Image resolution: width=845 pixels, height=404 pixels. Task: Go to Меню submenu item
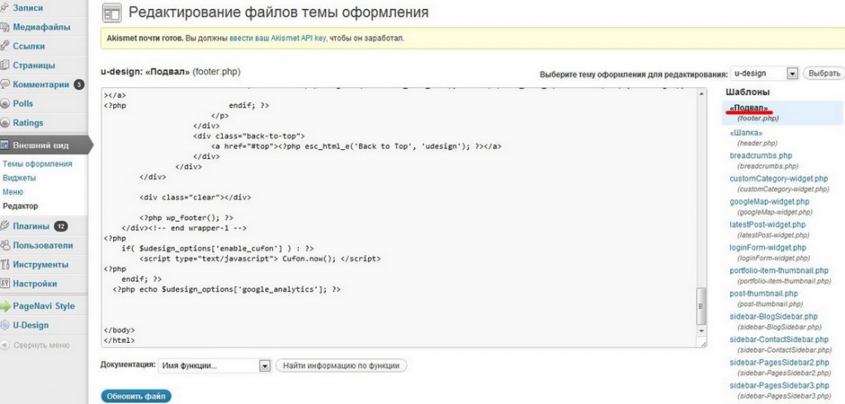13,192
